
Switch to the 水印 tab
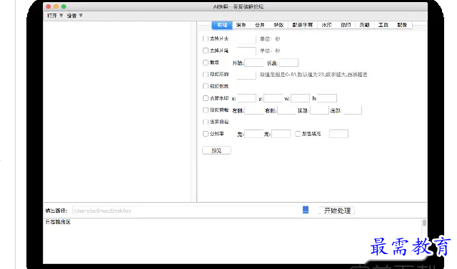[326, 25]
